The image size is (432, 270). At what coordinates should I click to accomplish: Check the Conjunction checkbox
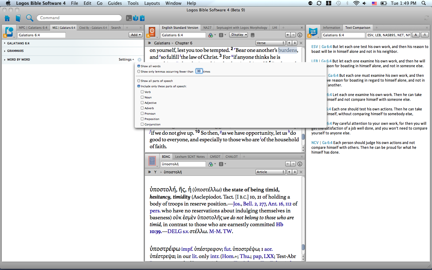tap(142, 124)
